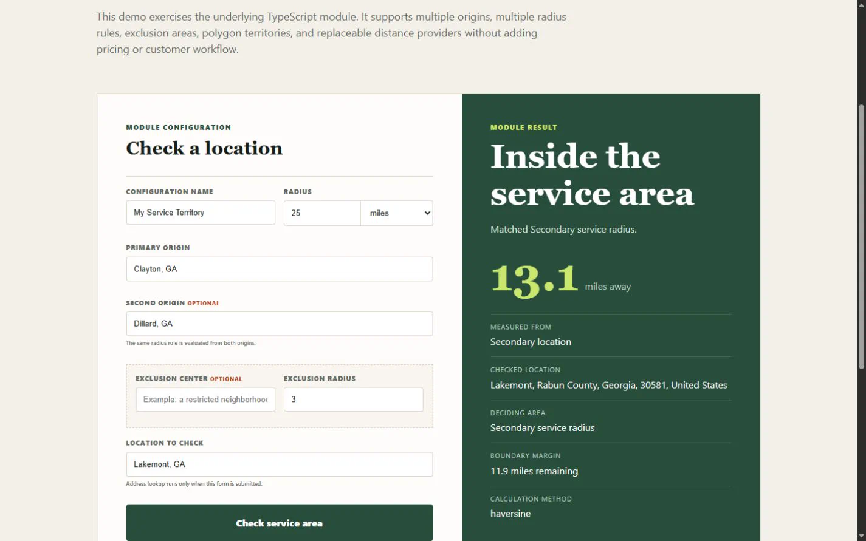
Task: Click the Location to Check input
Action: pos(280,464)
